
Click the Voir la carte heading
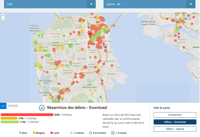pyautogui.click(x=162, y=108)
